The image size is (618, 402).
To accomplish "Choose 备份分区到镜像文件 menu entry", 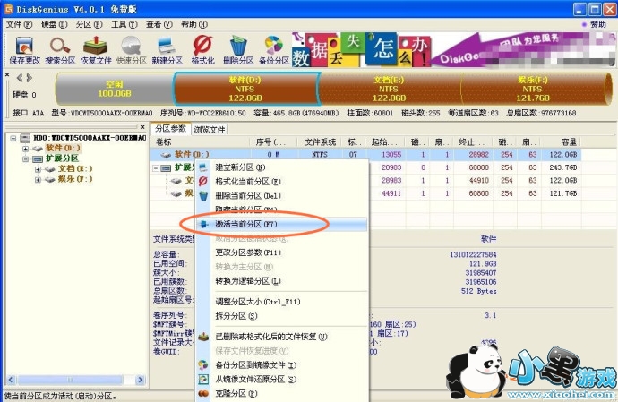I will click(x=282, y=365).
